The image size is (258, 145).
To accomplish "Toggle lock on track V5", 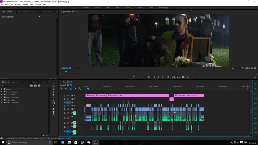I will coord(64,96).
